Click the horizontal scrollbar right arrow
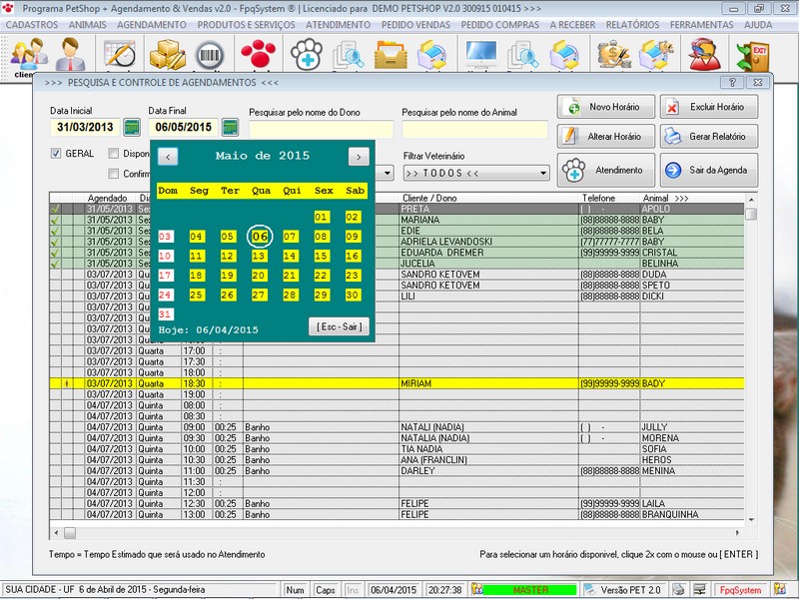 [x=737, y=533]
